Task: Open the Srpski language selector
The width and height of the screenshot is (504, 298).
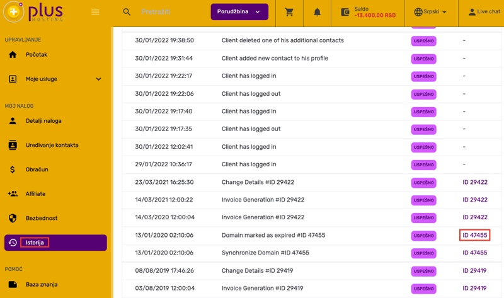Action: 430,12
